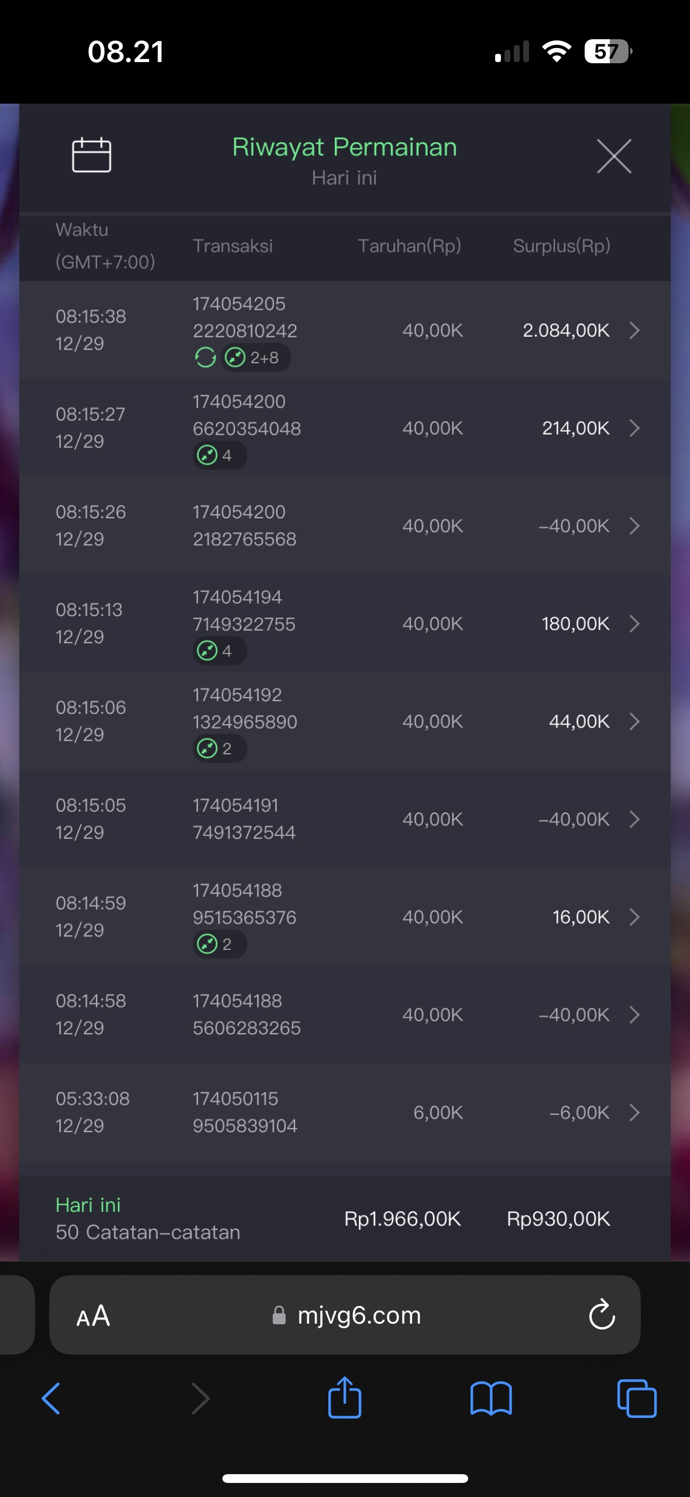The image size is (690, 1497).
Task: Expand the 2.084,00K surplus row details
Action: coord(634,330)
